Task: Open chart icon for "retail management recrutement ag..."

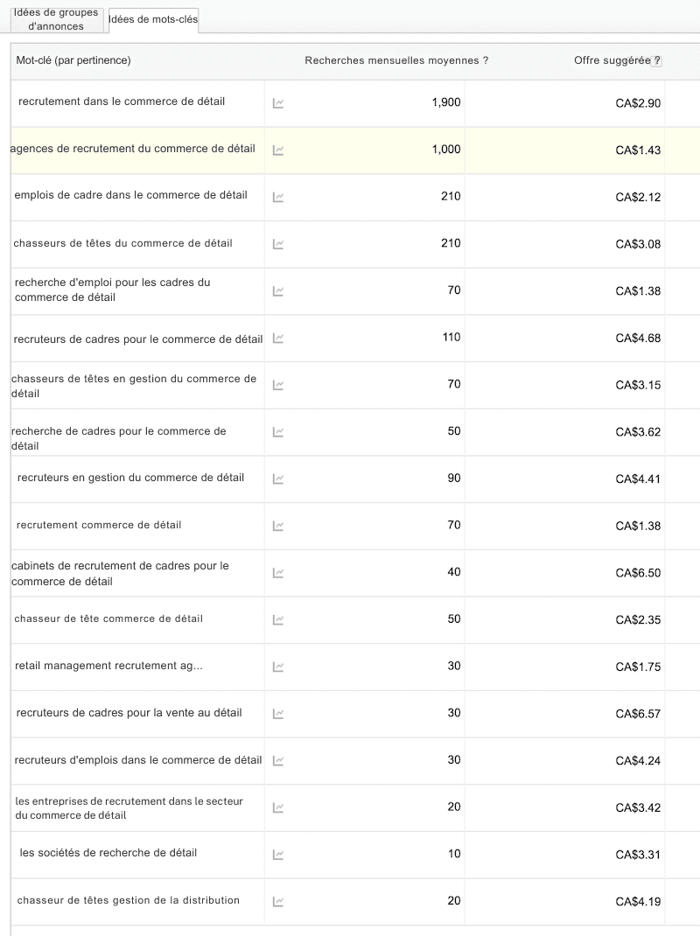Action: [x=278, y=667]
